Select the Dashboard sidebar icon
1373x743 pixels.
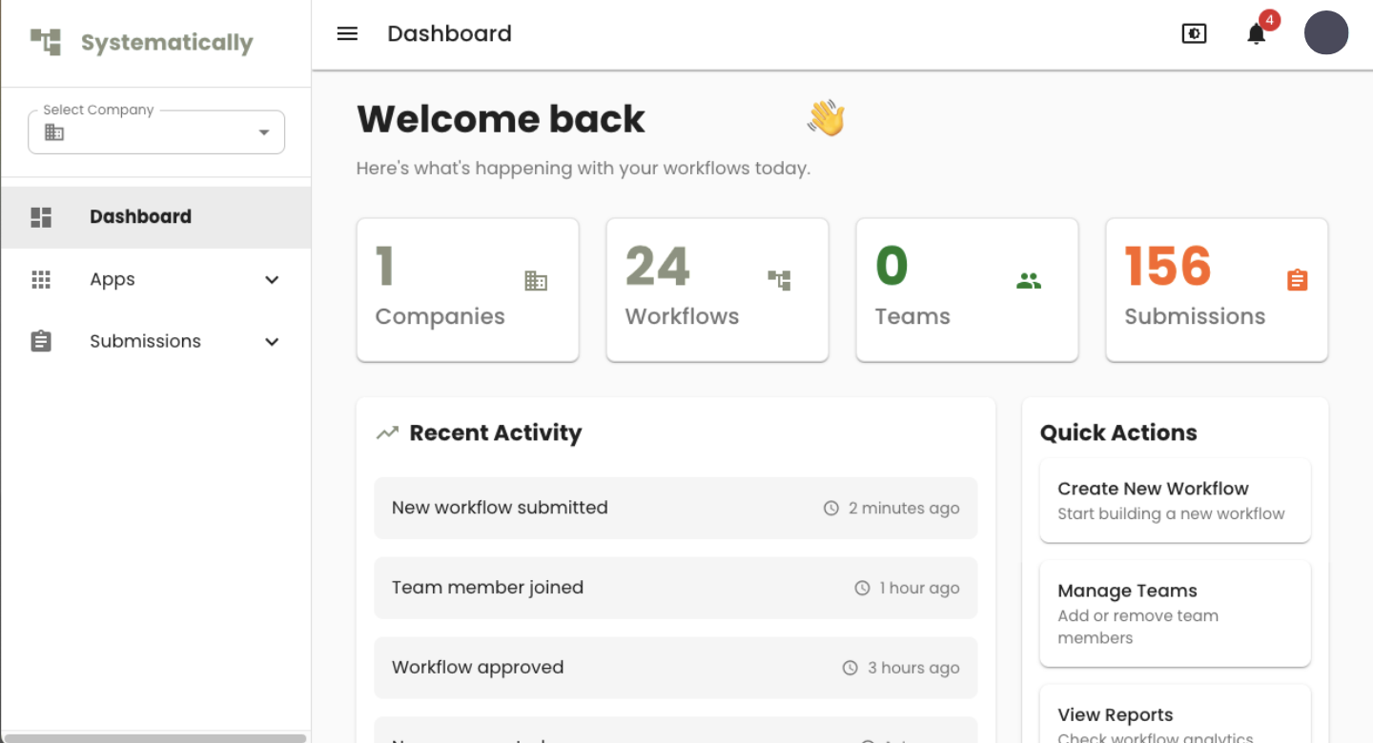point(41,216)
